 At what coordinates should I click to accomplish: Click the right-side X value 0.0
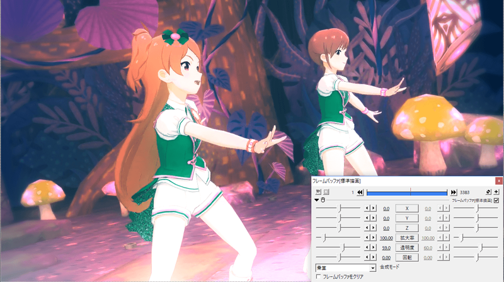click(x=428, y=209)
